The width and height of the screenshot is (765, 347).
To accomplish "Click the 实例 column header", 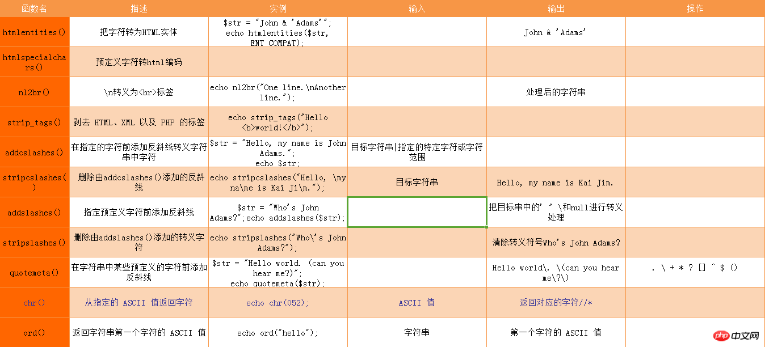I will (278, 9).
